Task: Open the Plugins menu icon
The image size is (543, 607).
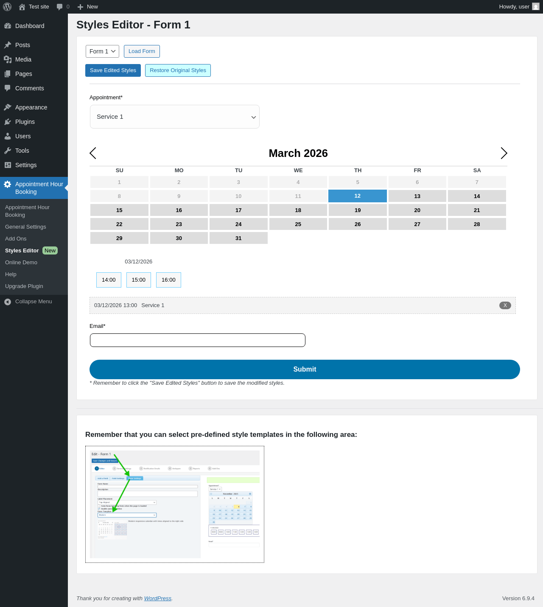Action: coord(8,122)
